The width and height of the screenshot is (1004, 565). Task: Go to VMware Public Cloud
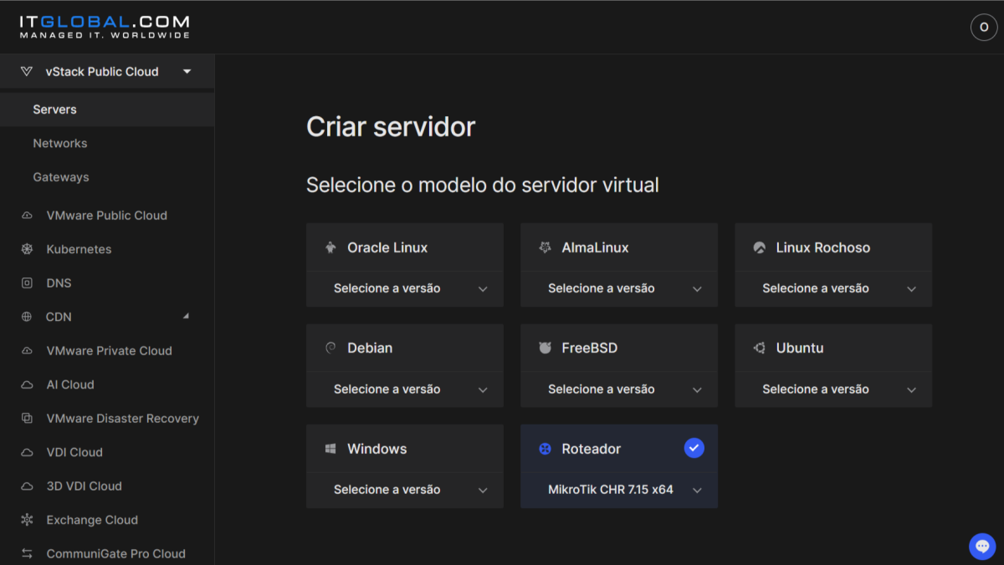tap(107, 216)
